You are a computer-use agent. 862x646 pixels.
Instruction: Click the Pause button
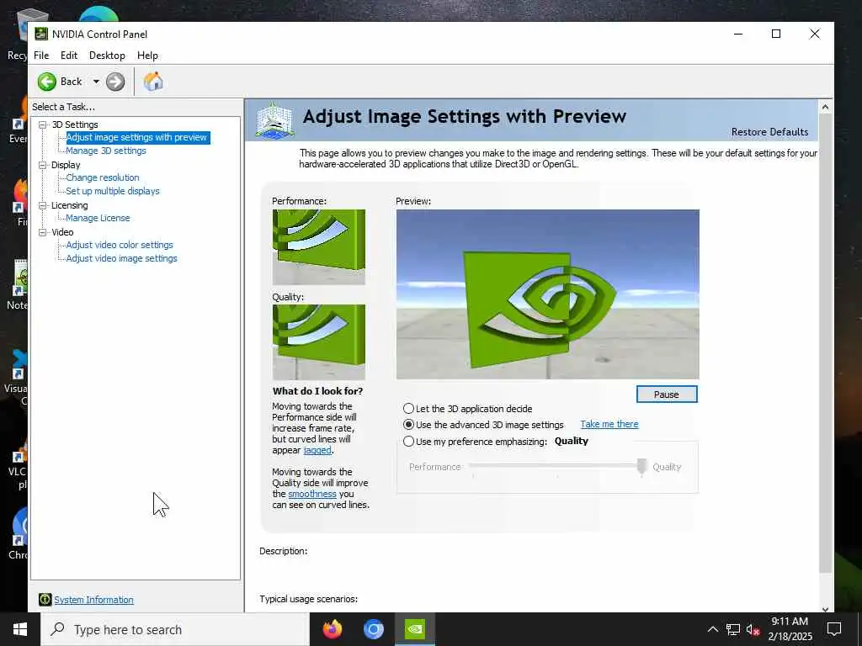(x=667, y=394)
